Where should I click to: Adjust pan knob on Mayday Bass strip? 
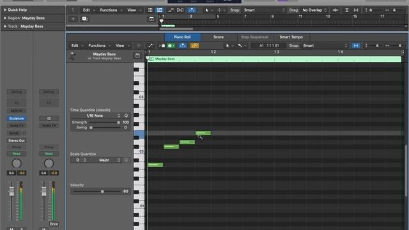pos(17,164)
